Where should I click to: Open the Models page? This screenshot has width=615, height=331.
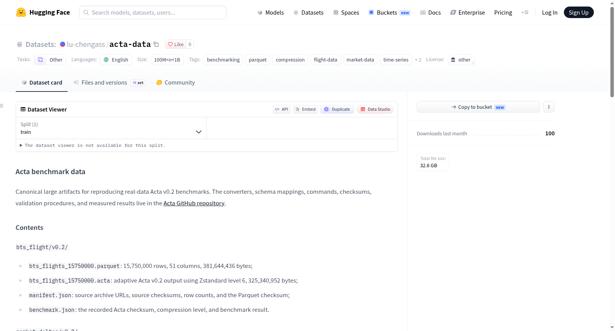271,12
